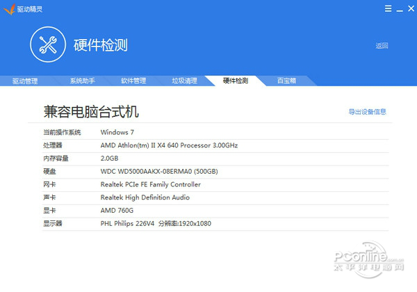Select the 硬件检测 tab

[236, 81]
